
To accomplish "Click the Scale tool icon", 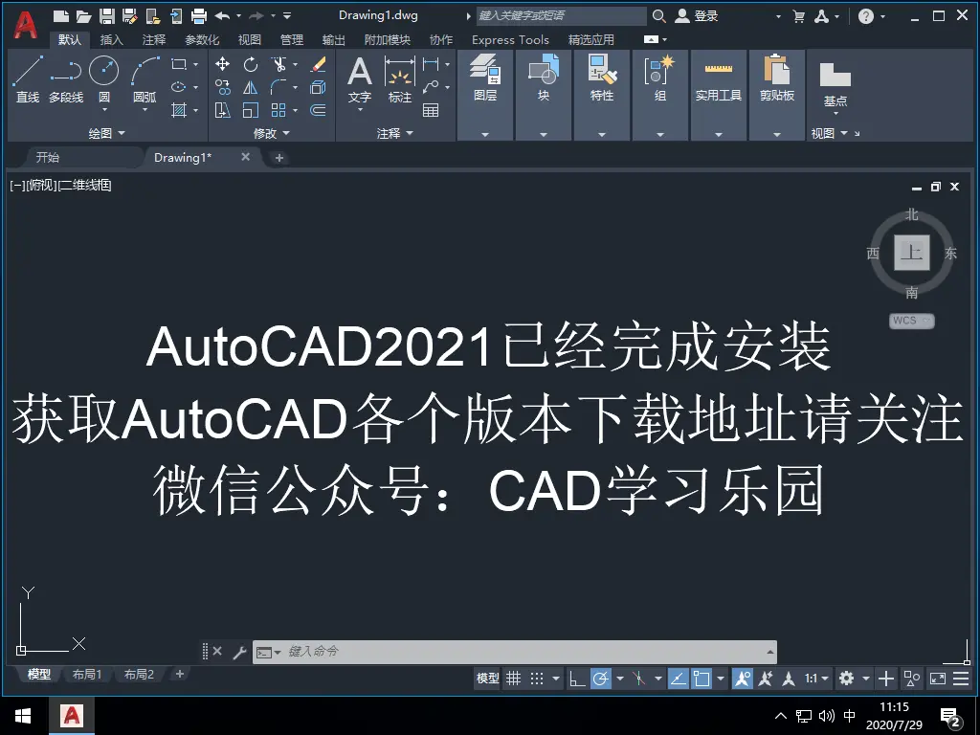I will [x=251, y=111].
